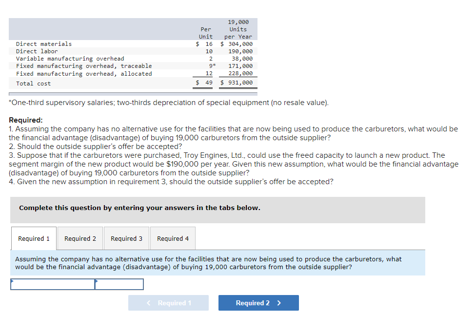475x317 pixels.
Task: Select the "Total cost" row label
Action: click(33, 84)
